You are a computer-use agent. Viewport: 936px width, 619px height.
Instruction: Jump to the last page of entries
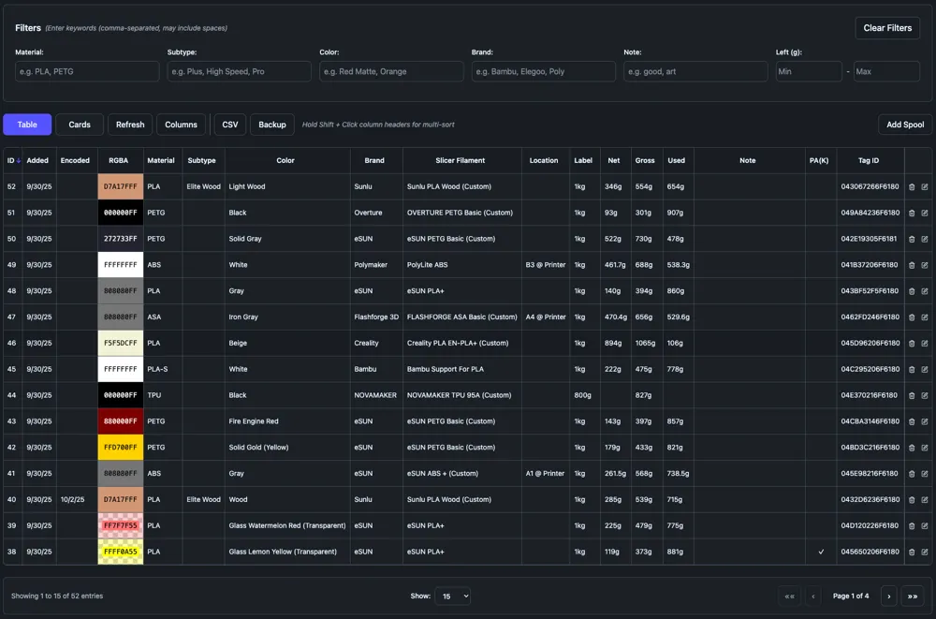[x=913, y=596]
